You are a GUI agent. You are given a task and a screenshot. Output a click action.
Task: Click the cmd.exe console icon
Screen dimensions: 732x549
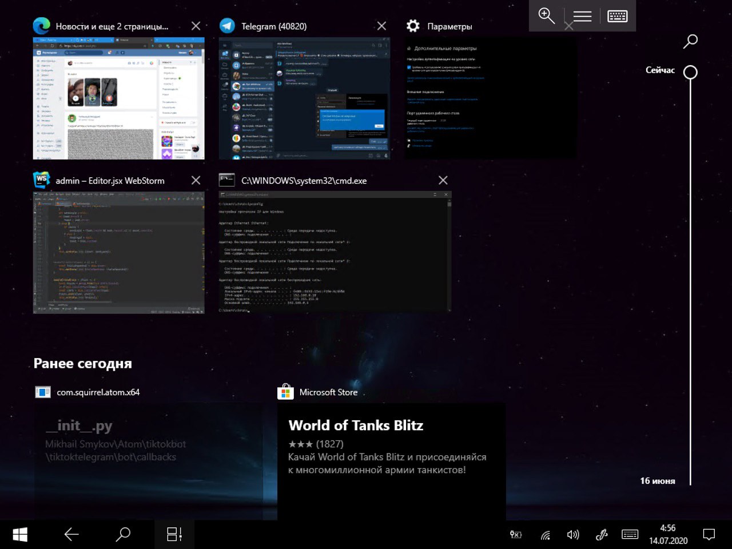tap(227, 180)
